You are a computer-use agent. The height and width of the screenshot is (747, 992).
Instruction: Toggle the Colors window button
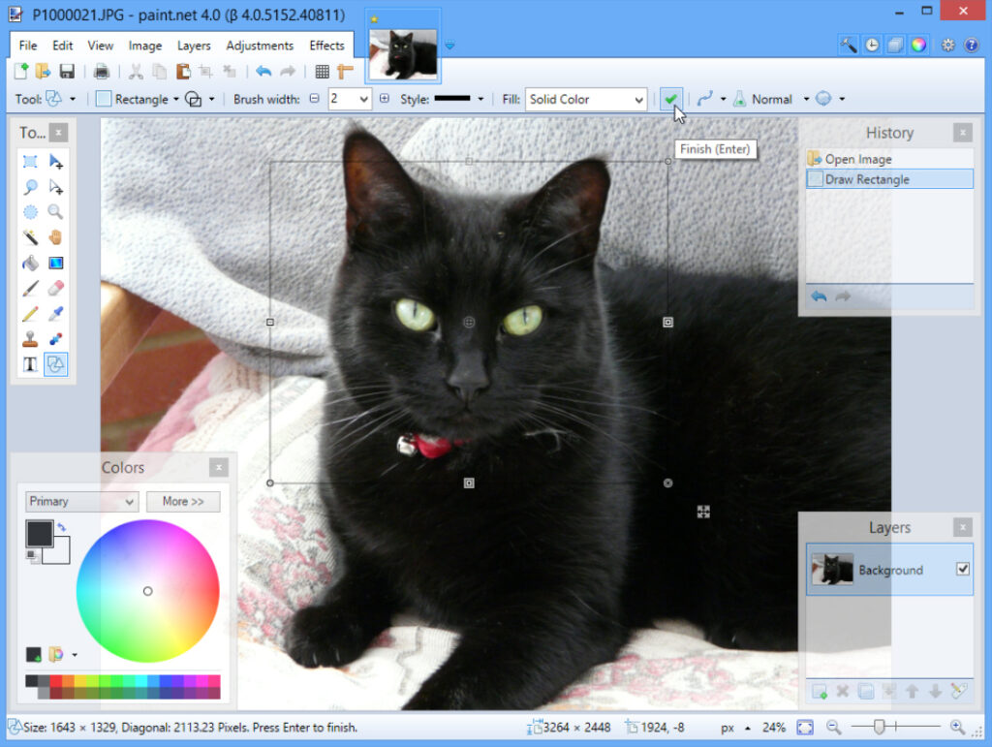coord(917,45)
